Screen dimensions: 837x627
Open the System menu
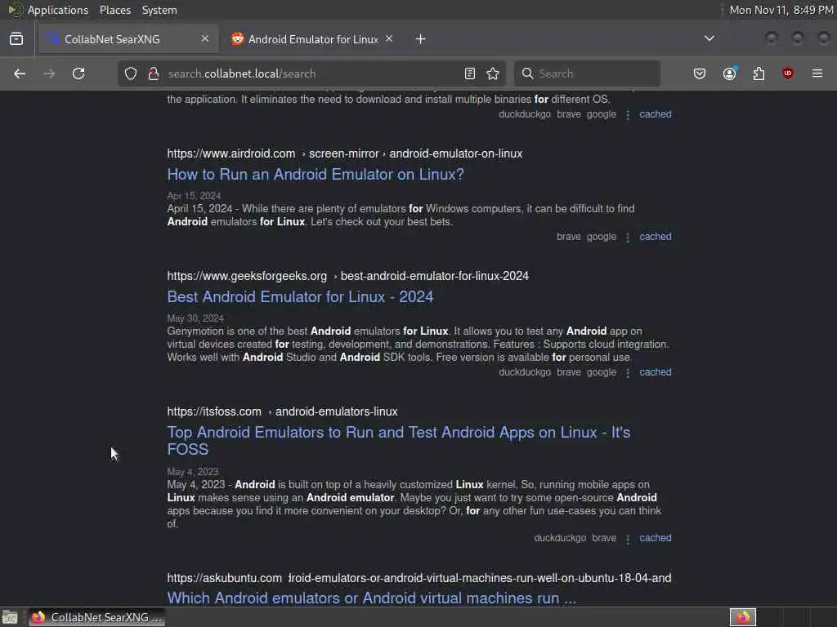point(159,10)
